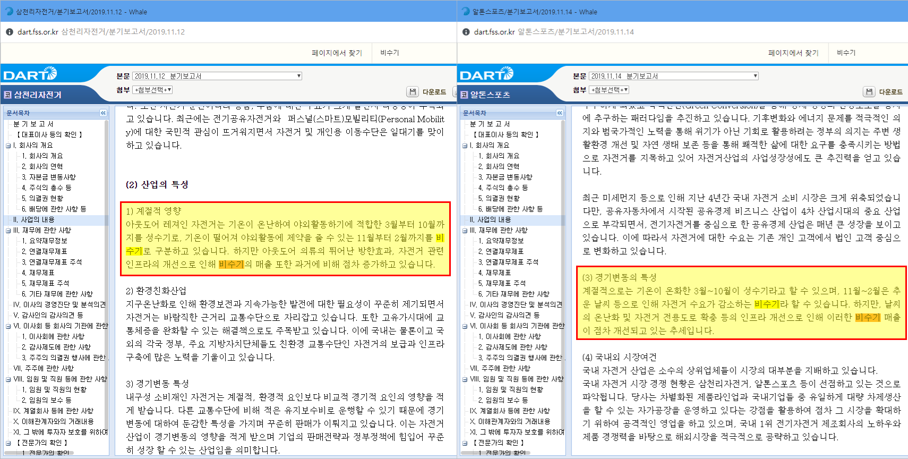
Task: Open VII. 주주에 관한 사항 in the right window tree
Action: coord(500,368)
